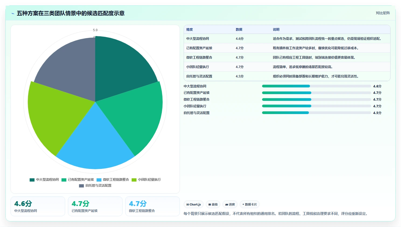The width and height of the screenshot is (401, 227).
Task: Click the 4.6分 cell in the table
Action: [239, 39]
